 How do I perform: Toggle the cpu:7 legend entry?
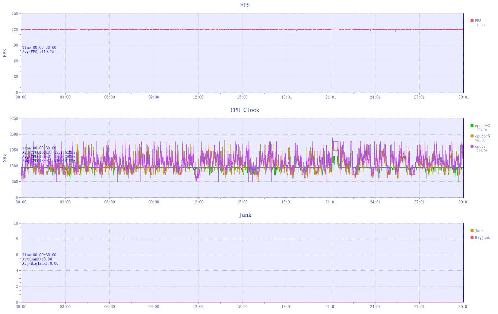[478, 147]
